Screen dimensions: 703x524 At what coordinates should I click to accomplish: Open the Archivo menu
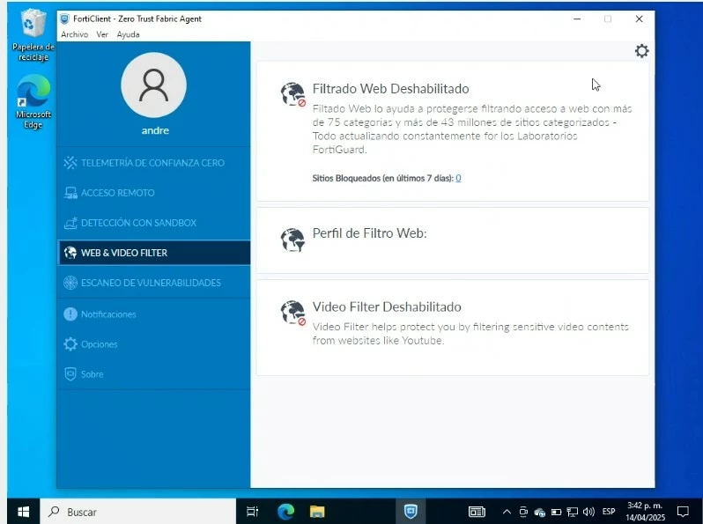tap(74, 34)
